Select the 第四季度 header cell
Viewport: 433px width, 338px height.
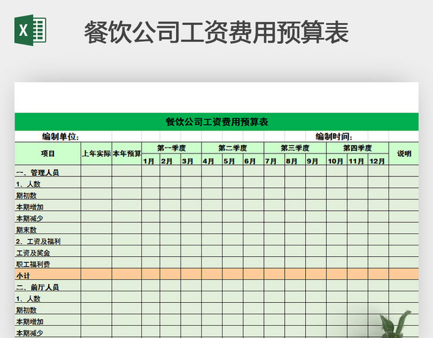357,148
